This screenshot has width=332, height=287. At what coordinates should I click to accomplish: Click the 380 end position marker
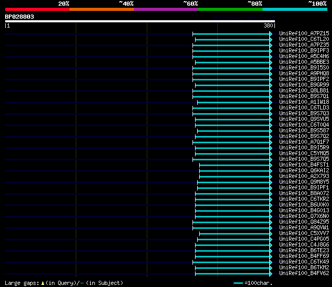click(268, 25)
